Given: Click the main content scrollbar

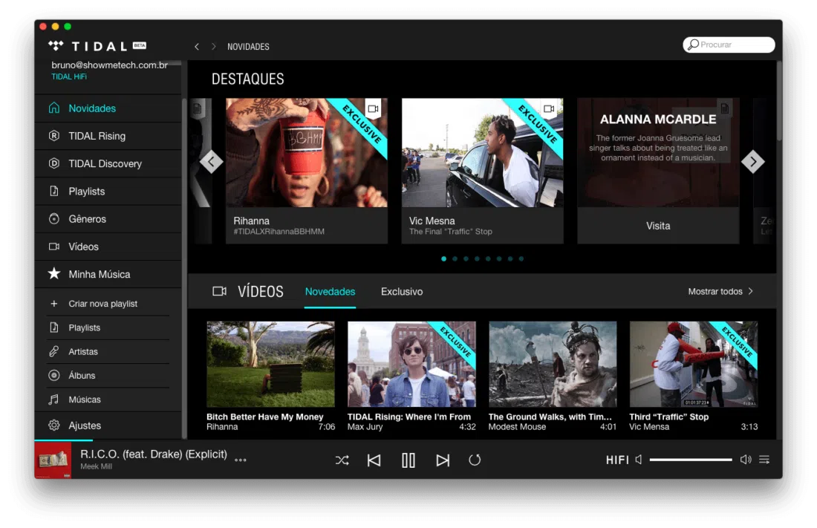Looking at the screenshot, I should tap(779, 102).
